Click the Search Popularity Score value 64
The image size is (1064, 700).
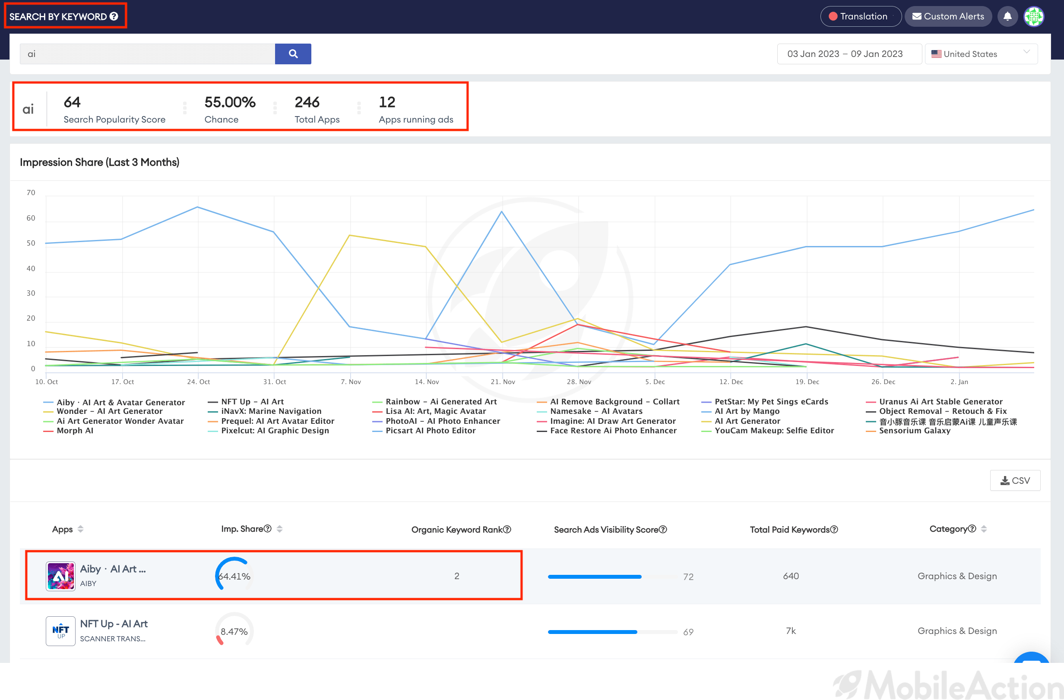pyautogui.click(x=72, y=102)
